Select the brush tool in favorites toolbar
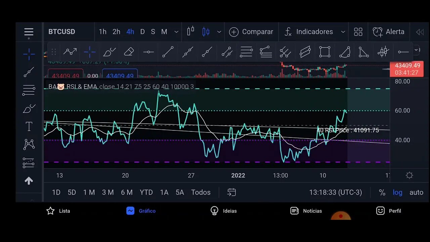430x242 pixels. pyautogui.click(x=109, y=52)
